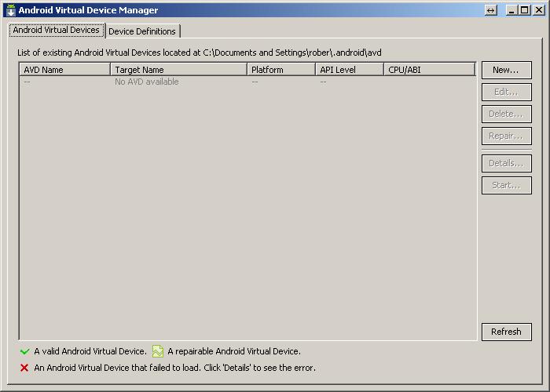Select the 'No AVD available' row text
The image size is (550, 392).
[147, 82]
